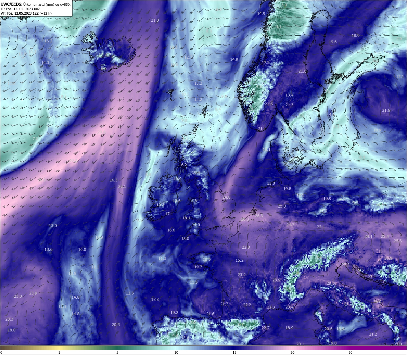This screenshot has height=355, width=407.
Task: Select the 22.8 value over France
Action: [246, 247]
